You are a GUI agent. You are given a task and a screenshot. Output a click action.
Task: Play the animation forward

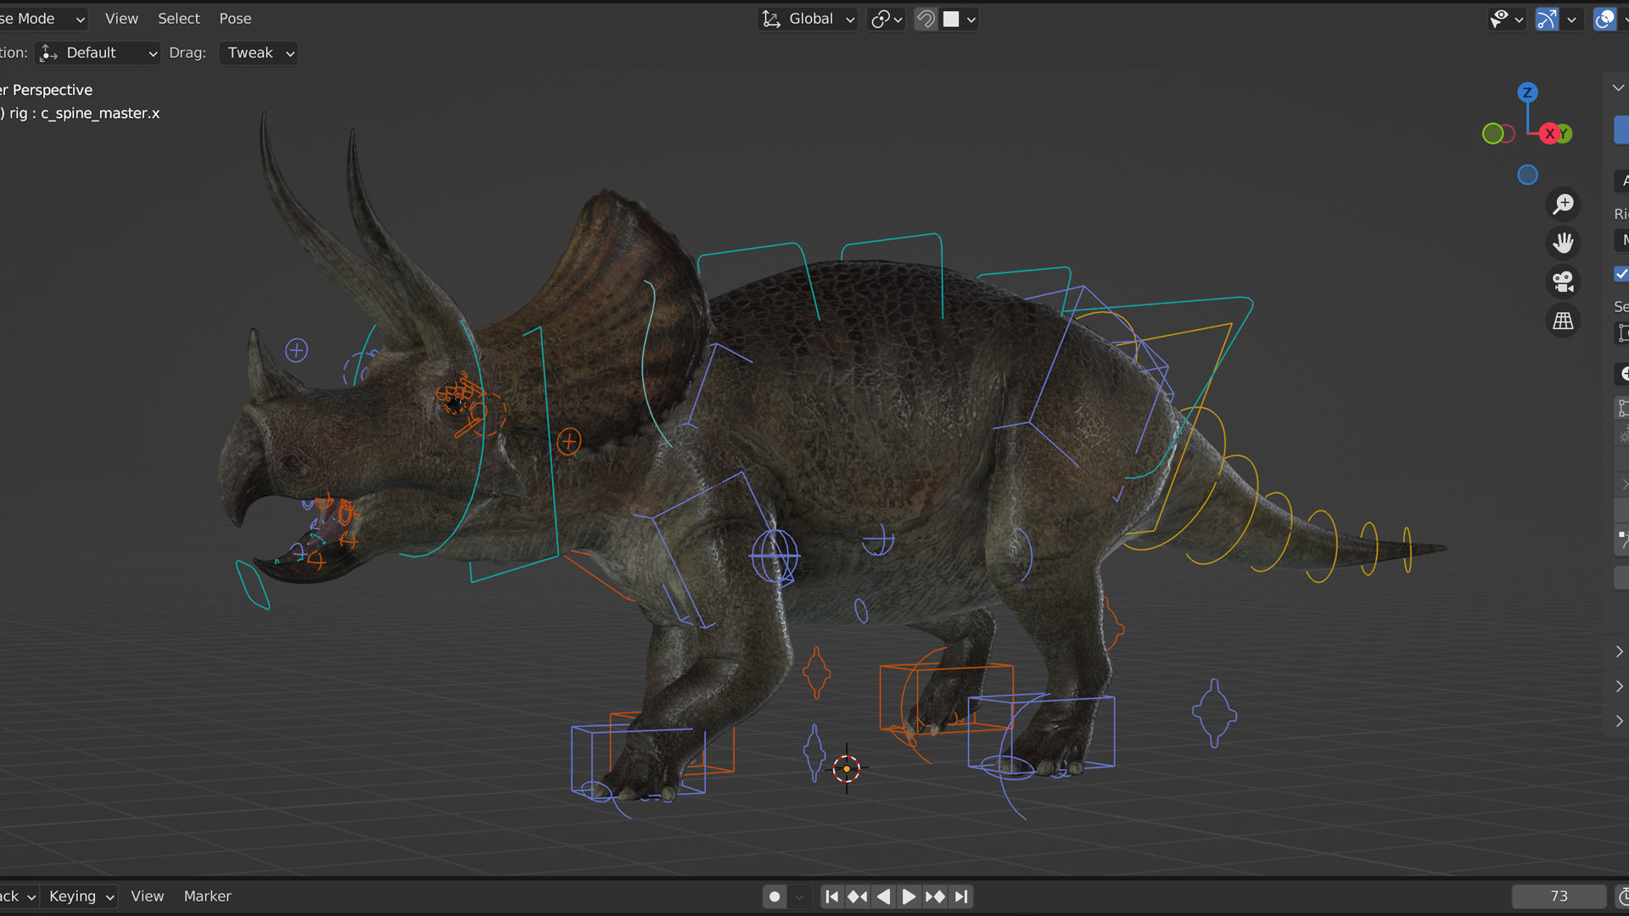tap(909, 896)
